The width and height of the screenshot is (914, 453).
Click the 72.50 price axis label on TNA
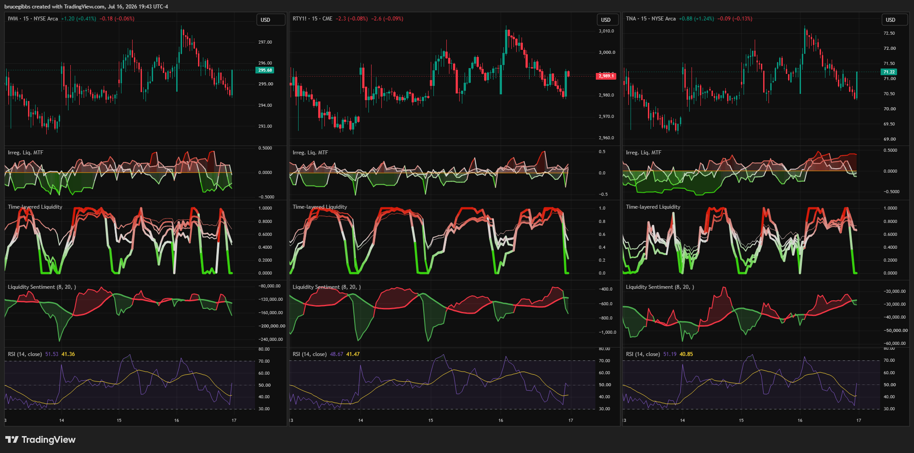pyautogui.click(x=889, y=33)
